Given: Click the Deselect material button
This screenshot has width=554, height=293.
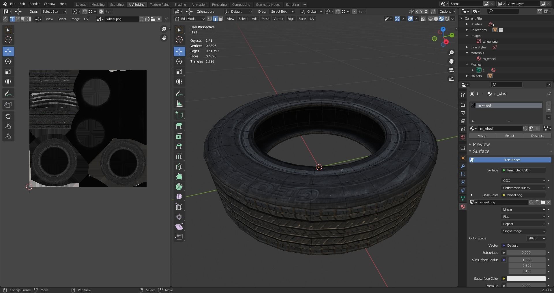Looking at the screenshot, I should [537, 136].
